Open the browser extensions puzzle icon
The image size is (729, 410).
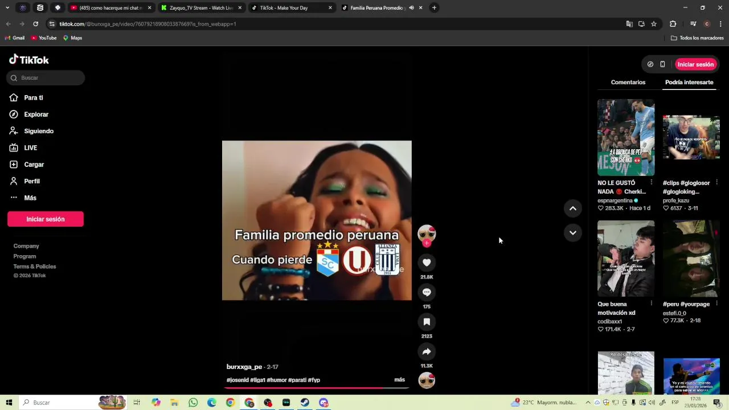[x=673, y=24]
